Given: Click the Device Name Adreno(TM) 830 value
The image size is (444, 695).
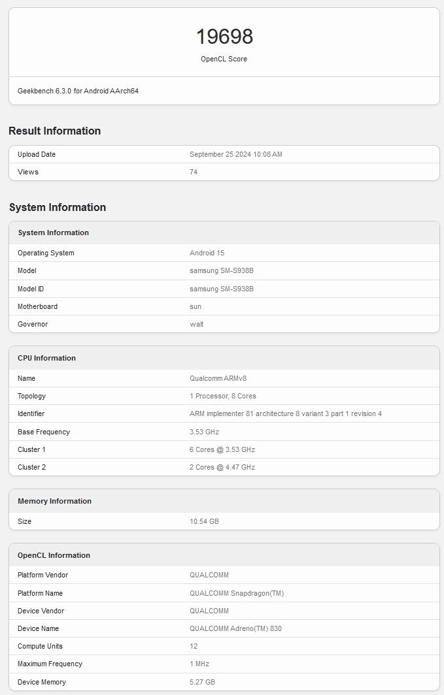Looking at the screenshot, I should pyautogui.click(x=235, y=628).
